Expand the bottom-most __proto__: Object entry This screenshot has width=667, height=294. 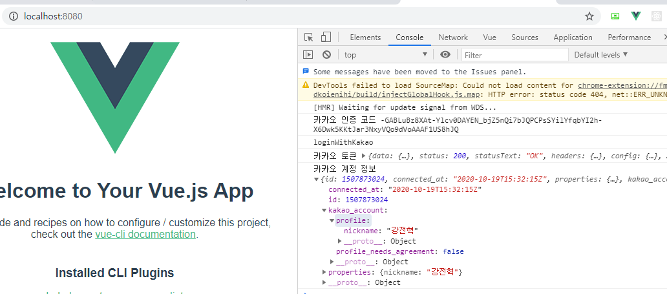[x=324, y=282]
